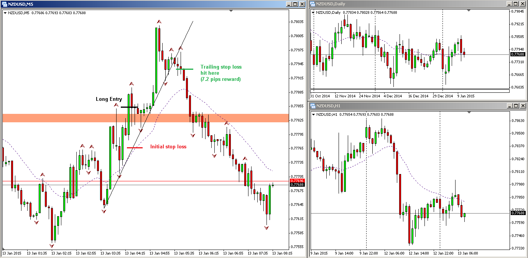The height and width of the screenshot is (258, 528).
Task: Click the NZDUSD,H1 window chart icon
Action: (x=313, y=105)
